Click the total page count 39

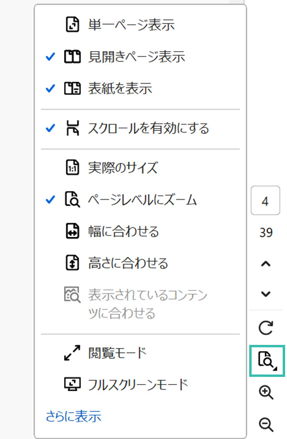point(266,232)
